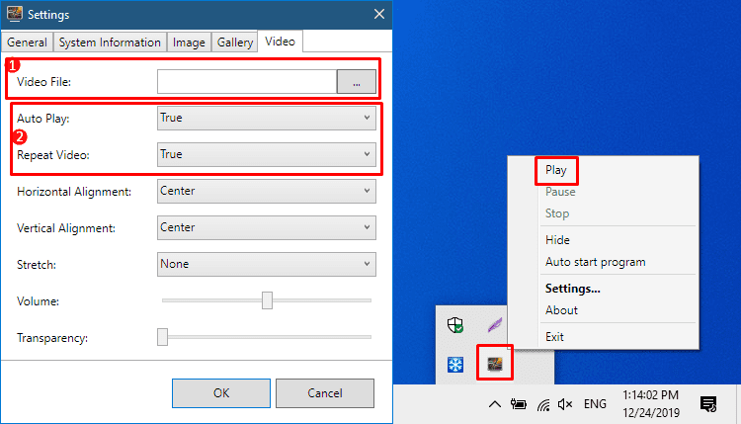Screen dimensions: 741x424
Task: Open Windows Security shield tray icon
Action: tap(455, 325)
